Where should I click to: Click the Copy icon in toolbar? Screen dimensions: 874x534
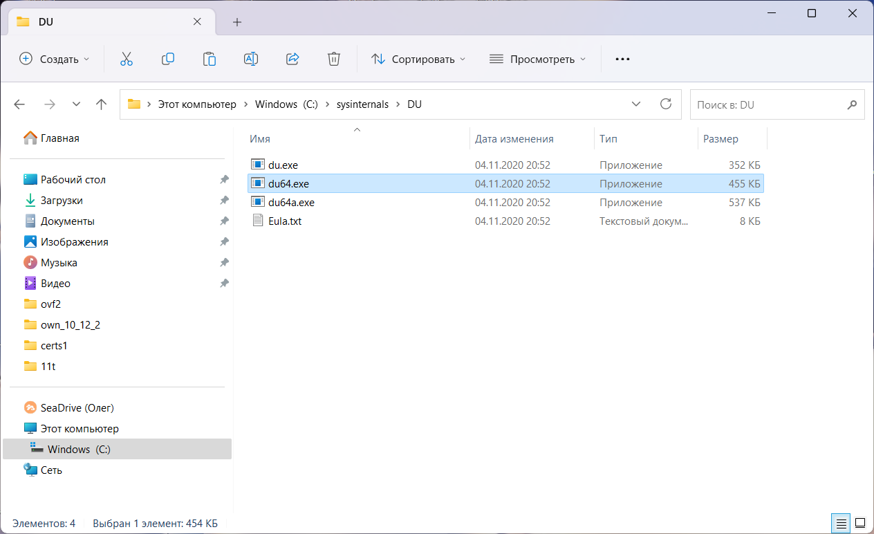[167, 59]
